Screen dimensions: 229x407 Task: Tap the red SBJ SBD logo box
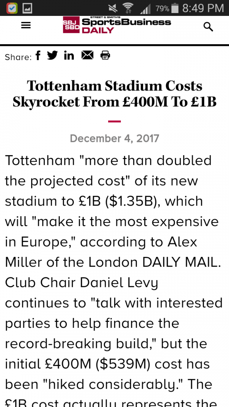71,25
